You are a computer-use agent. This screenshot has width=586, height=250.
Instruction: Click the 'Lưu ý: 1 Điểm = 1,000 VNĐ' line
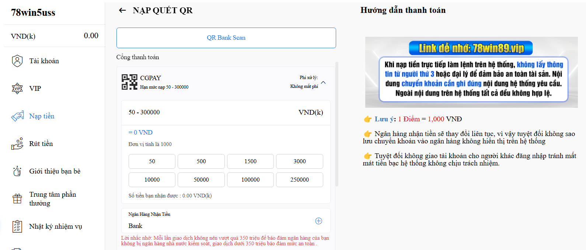(413, 119)
